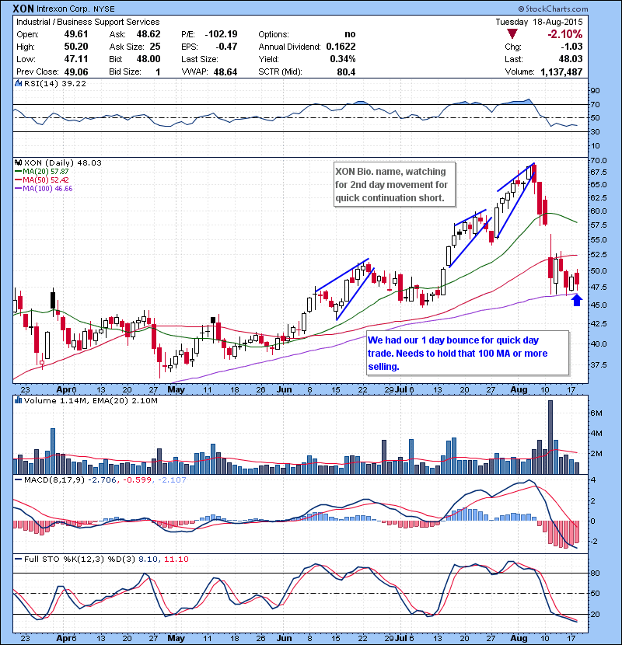Click the Yield value 0.34%
Screen dimensions: 622x645
(x=343, y=59)
